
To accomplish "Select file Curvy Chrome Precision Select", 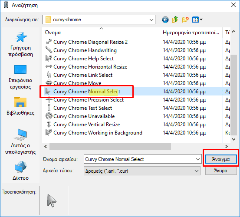I will coord(89,100).
